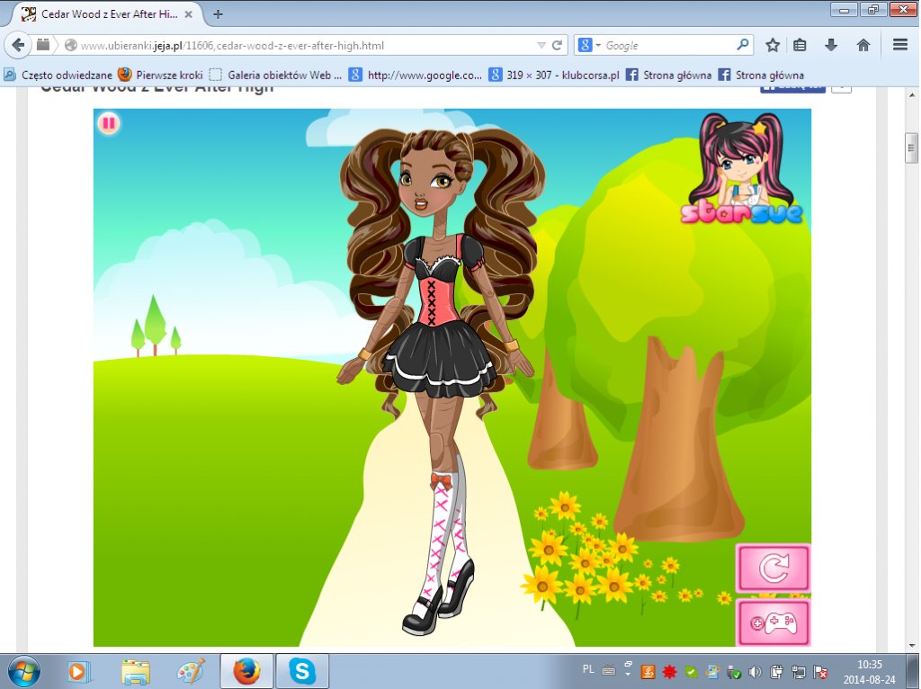This screenshot has height=689, width=921.
Task: Click the on-screen keyboard tray icon
Action: pyautogui.click(x=609, y=669)
